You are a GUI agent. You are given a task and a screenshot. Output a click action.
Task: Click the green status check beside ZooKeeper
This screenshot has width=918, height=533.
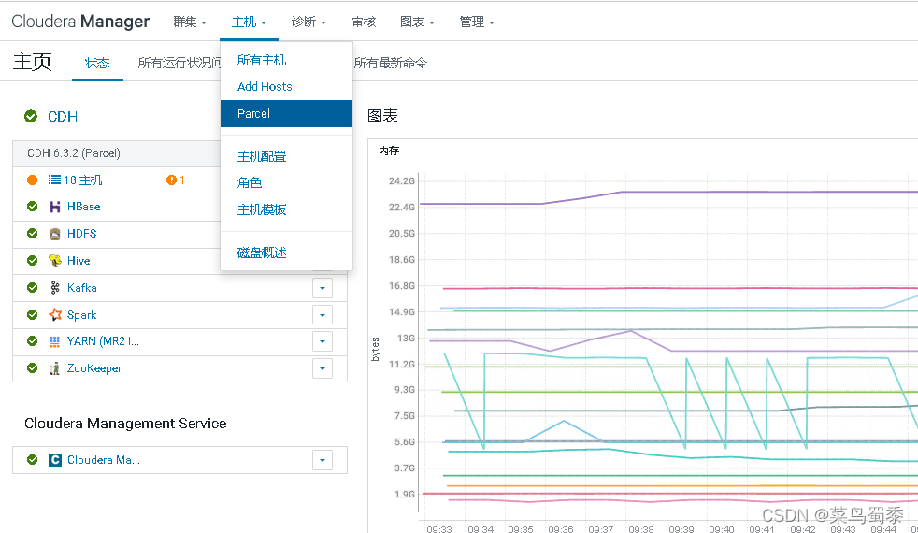32,367
